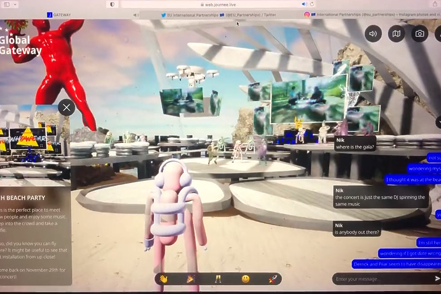Toggle the tab audio speaker icon
This screenshot has width=441, height=294.
(x=136, y=15)
